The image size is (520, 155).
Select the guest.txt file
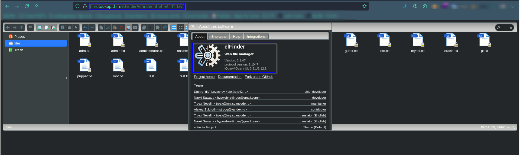click(351, 43)
